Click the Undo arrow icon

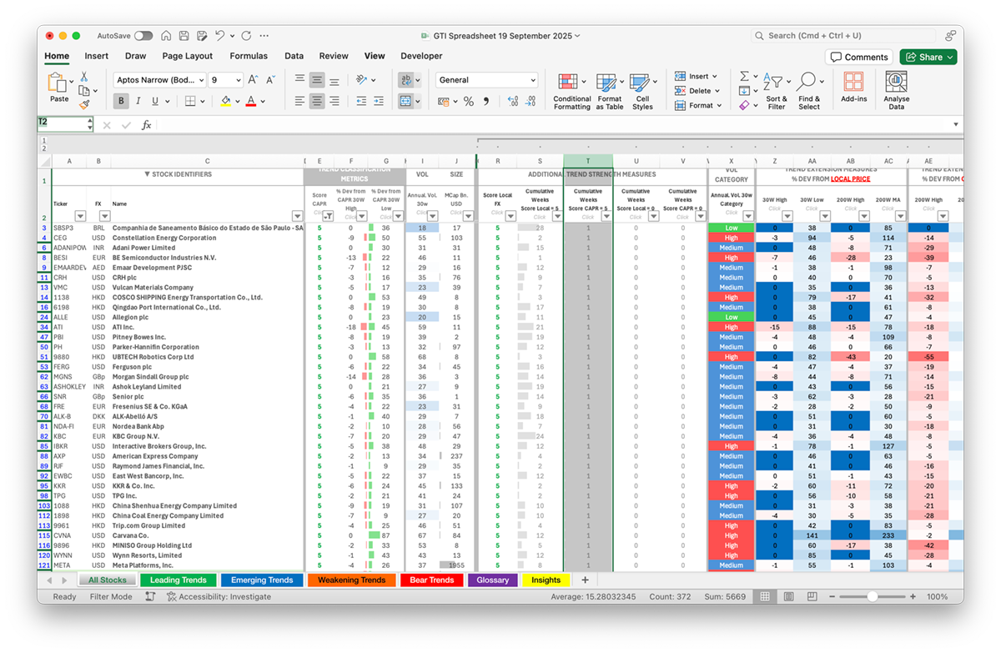click(x=220, y=36)
